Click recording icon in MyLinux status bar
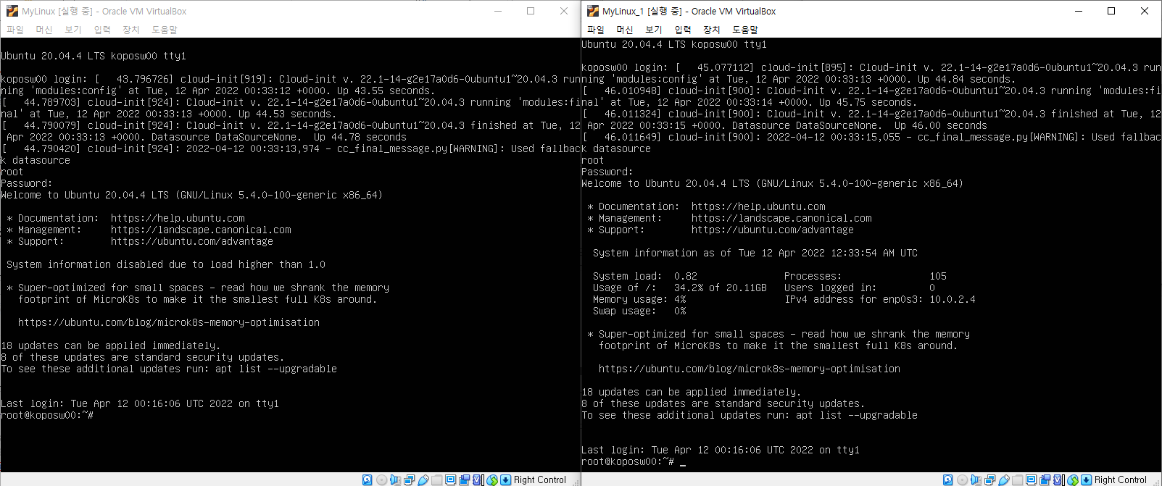 tap(465, 479)
